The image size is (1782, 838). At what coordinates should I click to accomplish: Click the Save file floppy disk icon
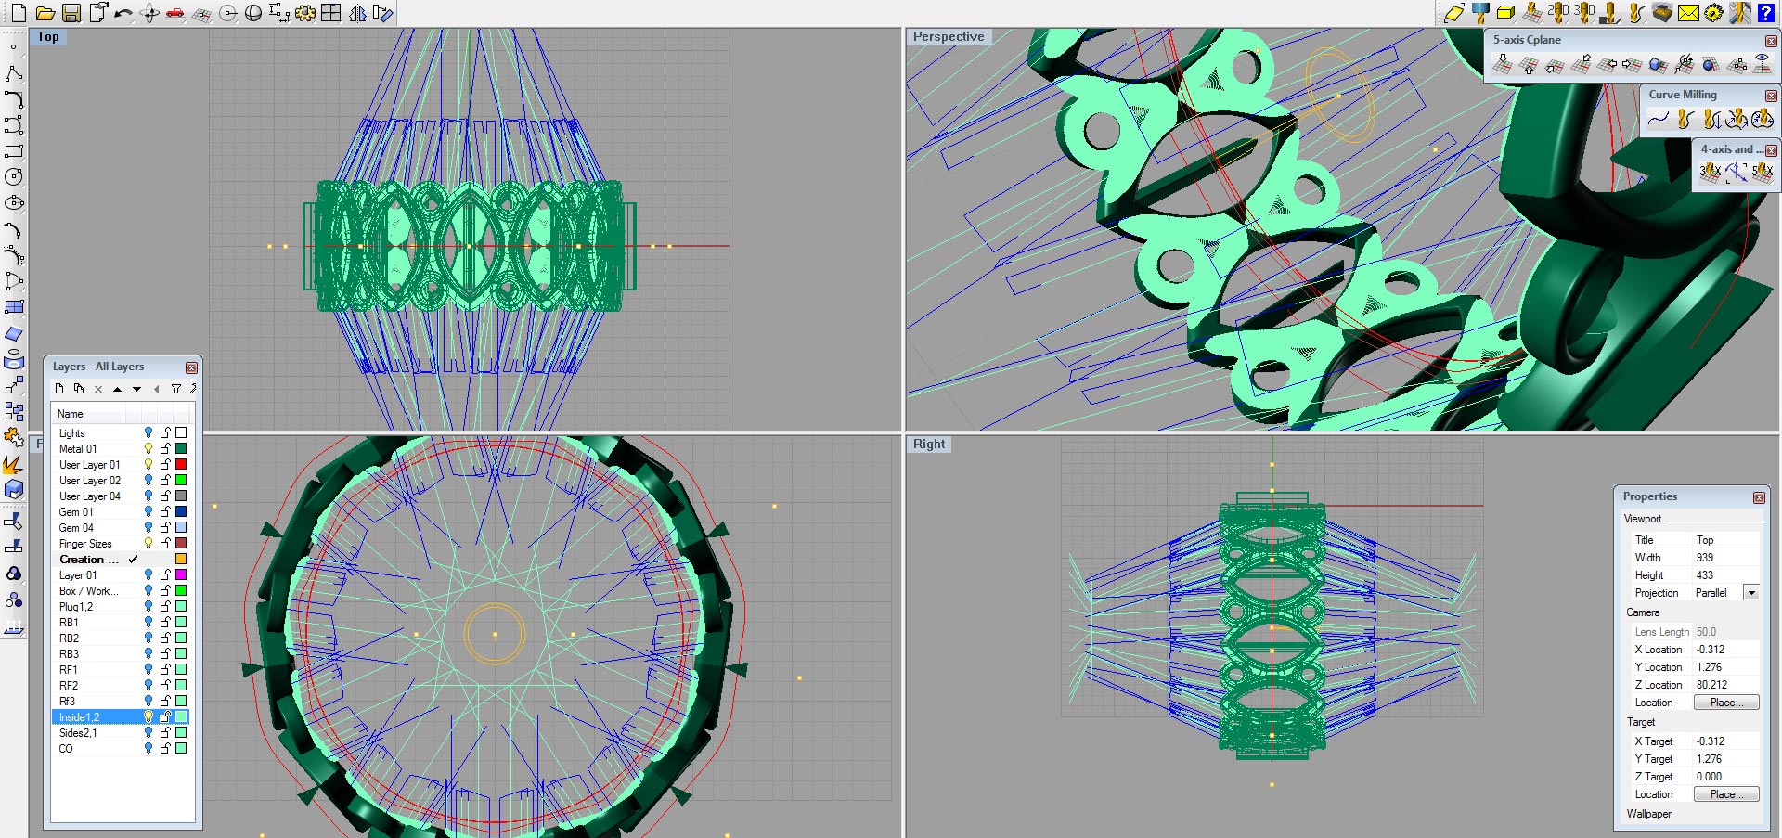click(x=71, y=13)
